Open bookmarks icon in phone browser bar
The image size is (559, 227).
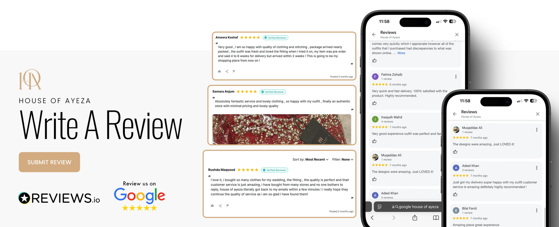click(x=436, y=218)
